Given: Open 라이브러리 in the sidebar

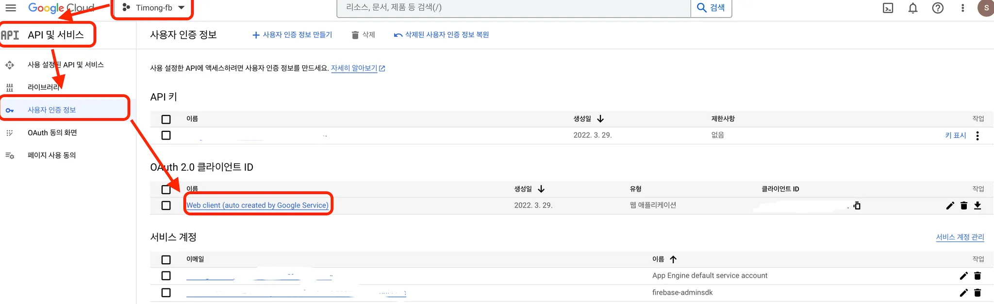Looking at the screenshot, I should tap(44, 87).
